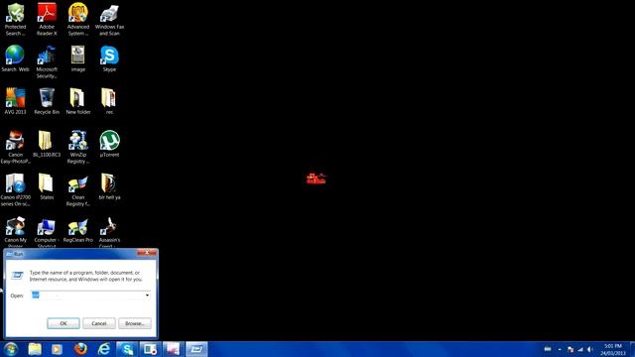Select the Microsoft Security desktop icon
Screen dimensions: 635x357
(x=47, y=61)
